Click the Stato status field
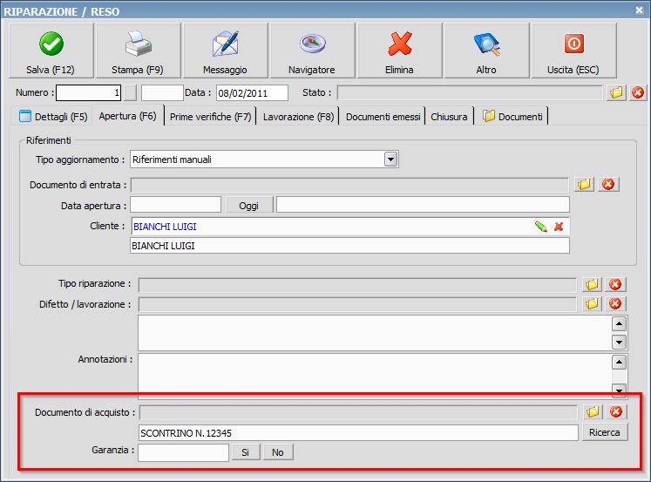 470,92
